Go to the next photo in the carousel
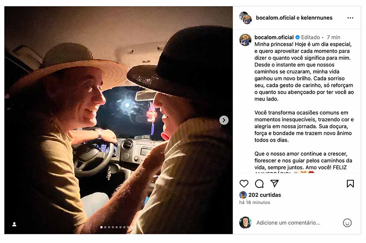This screenshot has width=366, height=243. (224, 120)
